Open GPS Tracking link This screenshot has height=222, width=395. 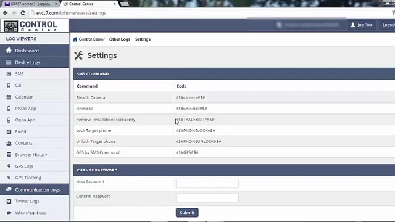click(28, 178)
